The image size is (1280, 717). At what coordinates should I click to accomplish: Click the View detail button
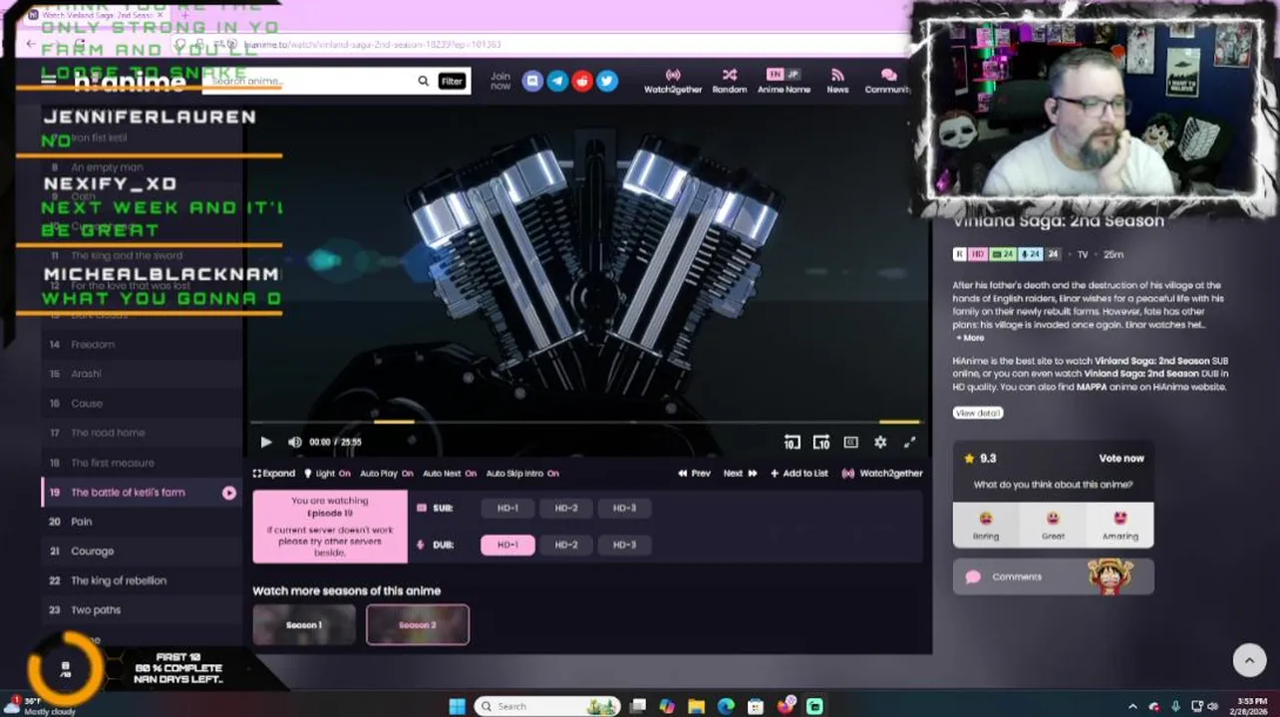(978, 413)
